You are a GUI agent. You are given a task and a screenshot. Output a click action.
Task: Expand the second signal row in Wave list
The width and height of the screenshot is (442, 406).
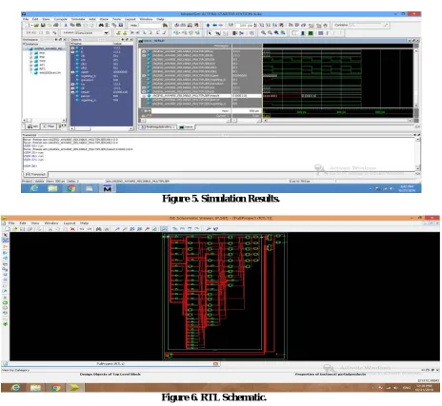[144, 55]
